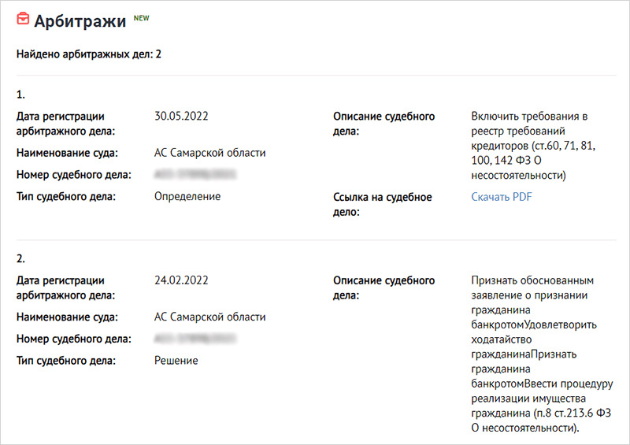The width and height of the screenshot is (630, 445).
Task: Click the briefcase icon beside Арбитражи
Action: tap(23, 20)
